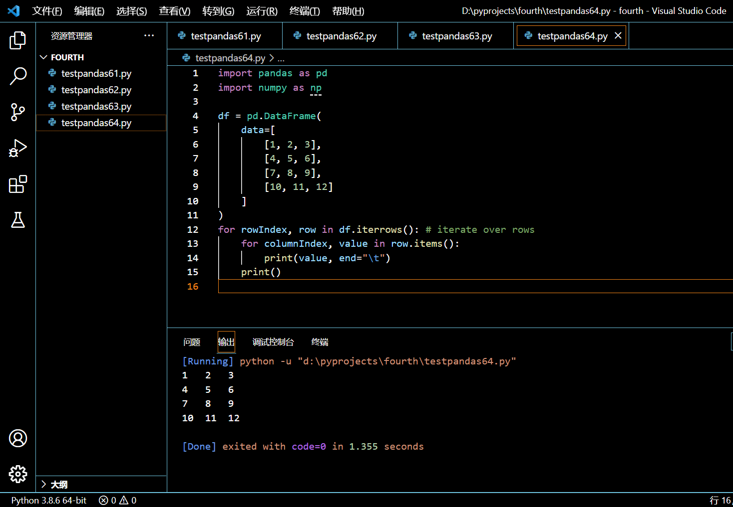733x507 pixels.
Task: Close the testpandas64.py editor tab
Action: 618,35
